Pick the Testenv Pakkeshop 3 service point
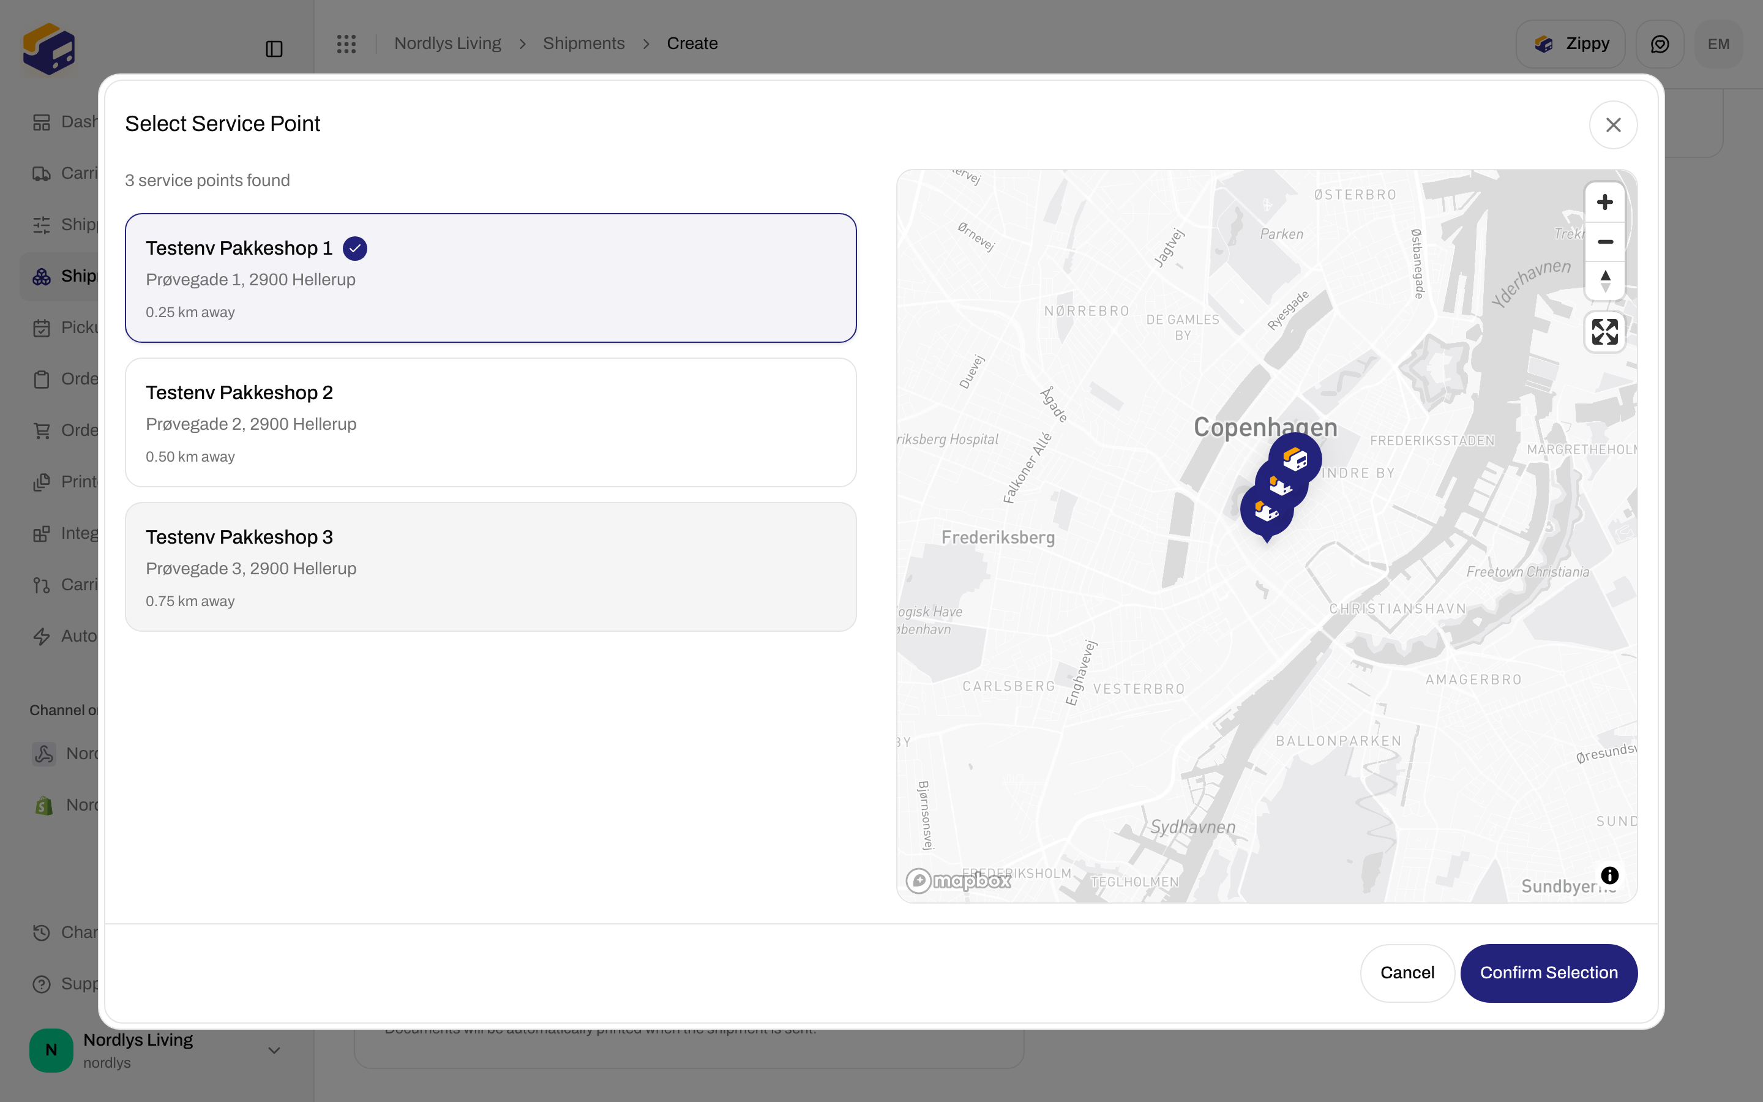Screen dimensions: 1763x1102 pos(490,566)
